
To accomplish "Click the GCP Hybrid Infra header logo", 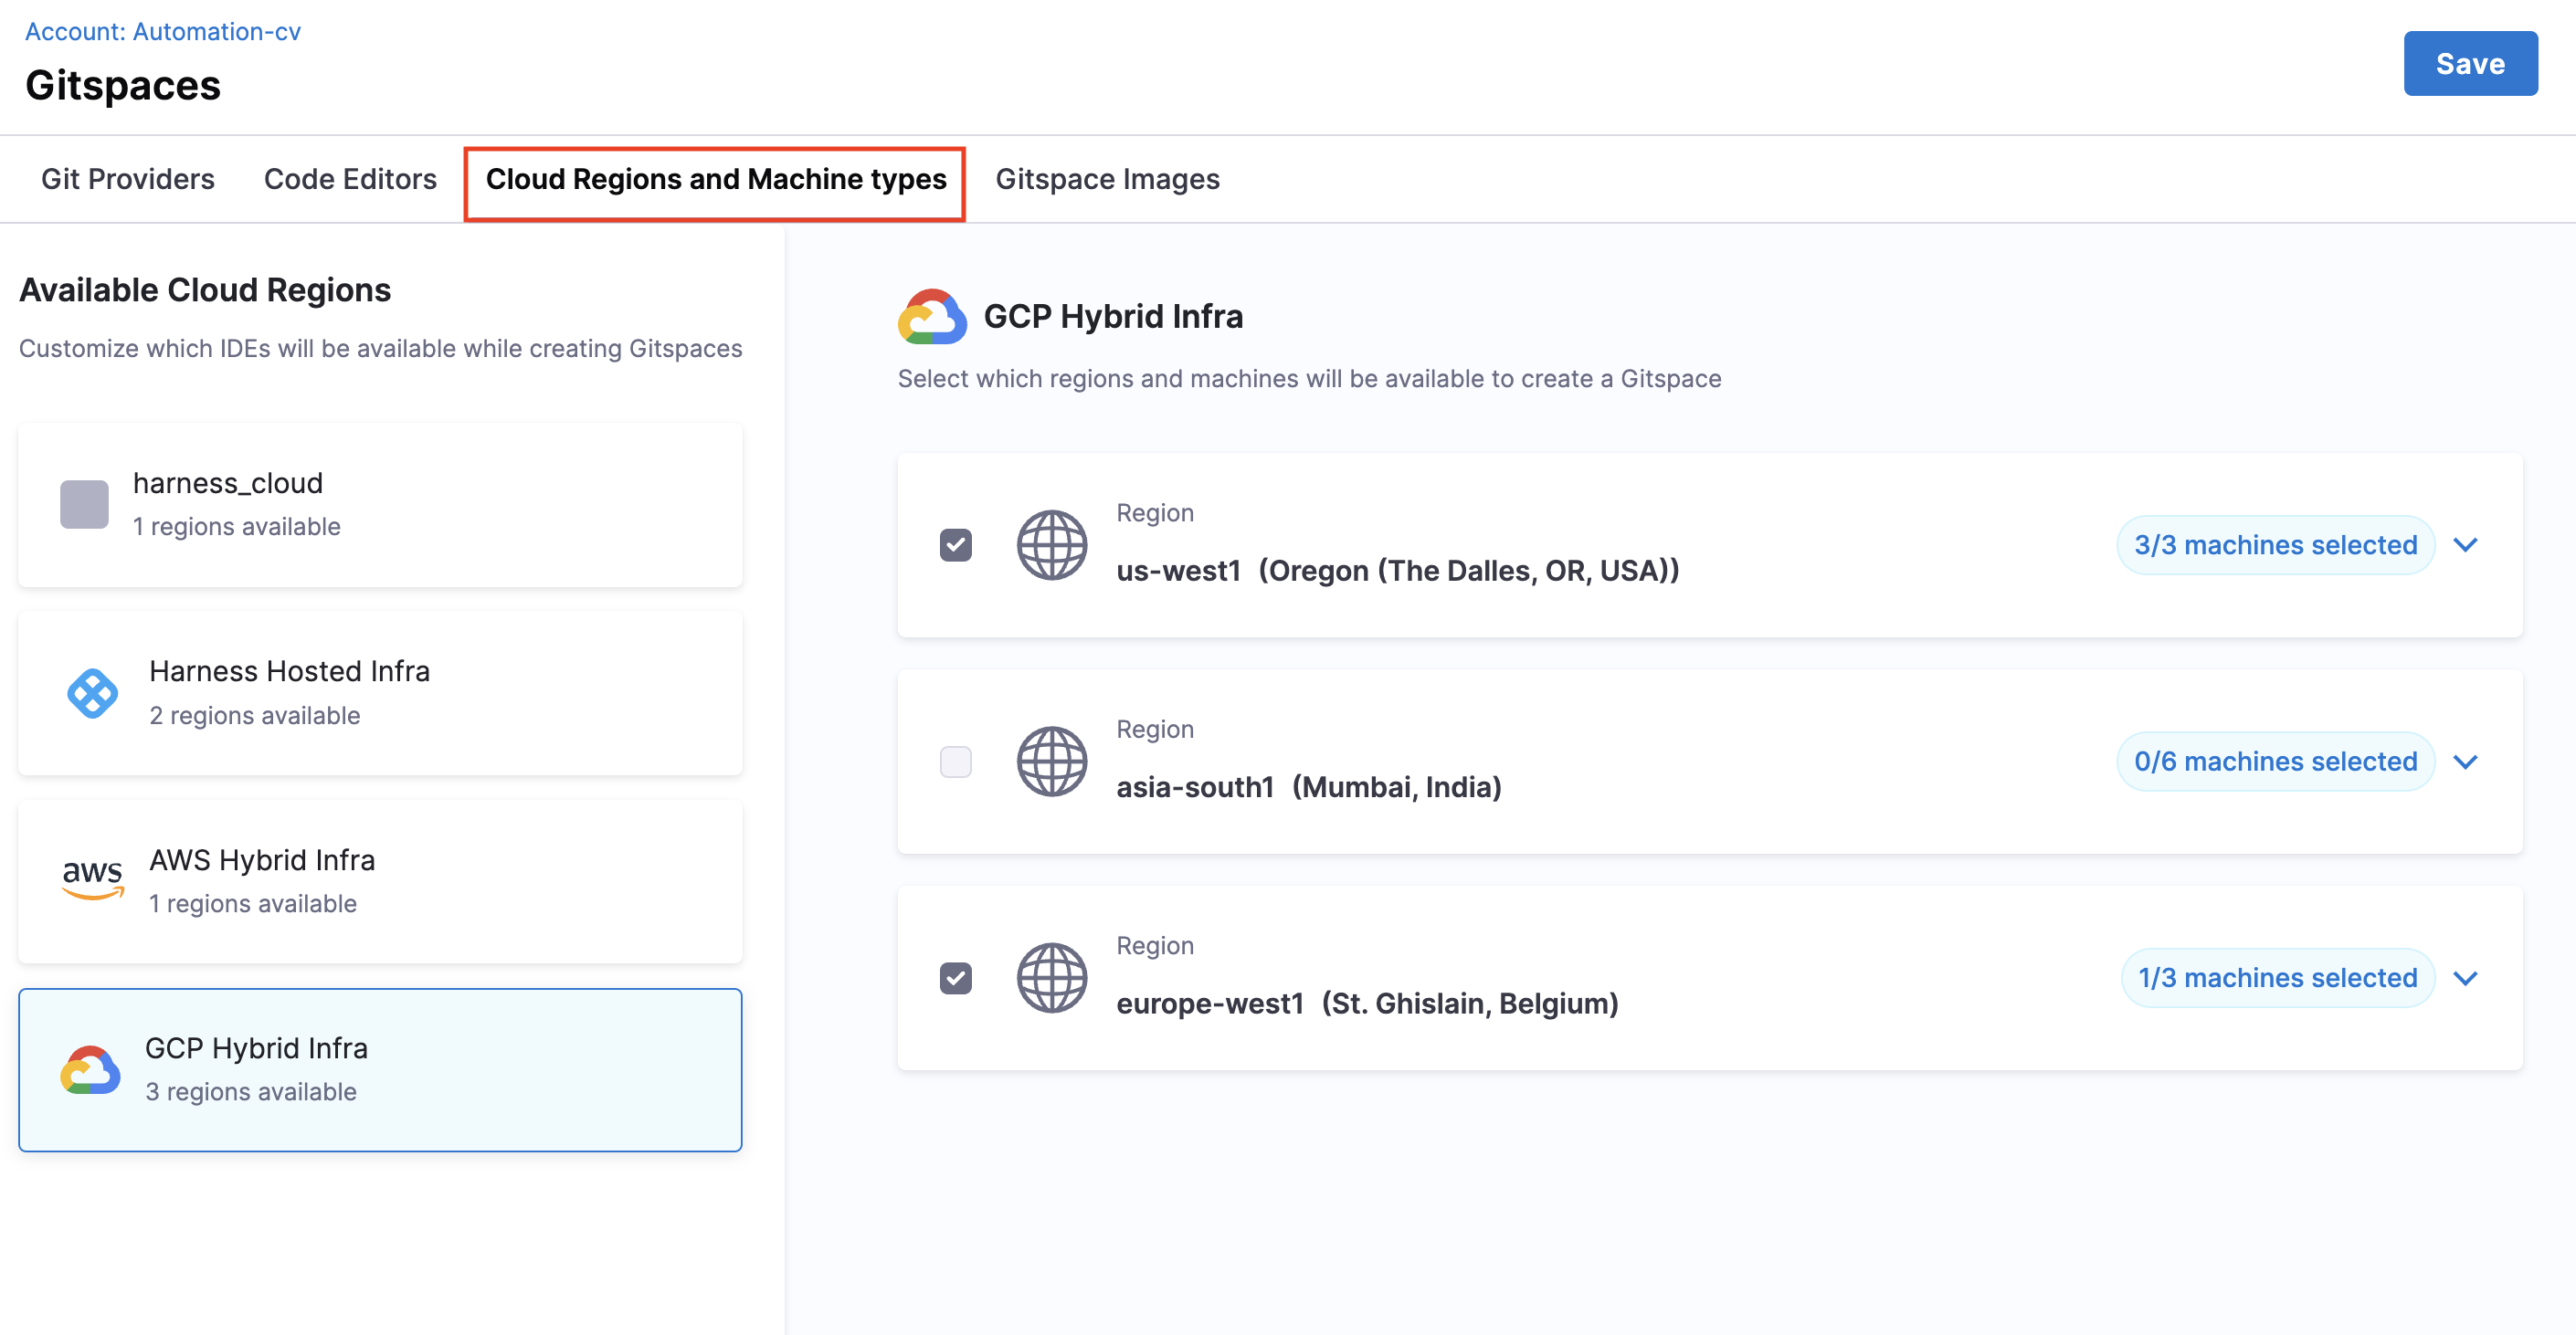I will pos(932,317).
